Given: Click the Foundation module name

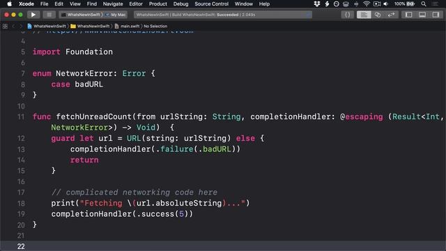Looking at the screenshot, I should 89,52.
